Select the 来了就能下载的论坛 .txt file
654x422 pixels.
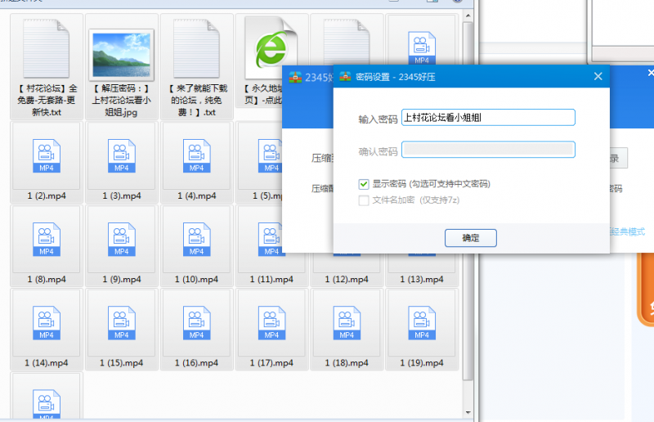[x=196, y=49]
